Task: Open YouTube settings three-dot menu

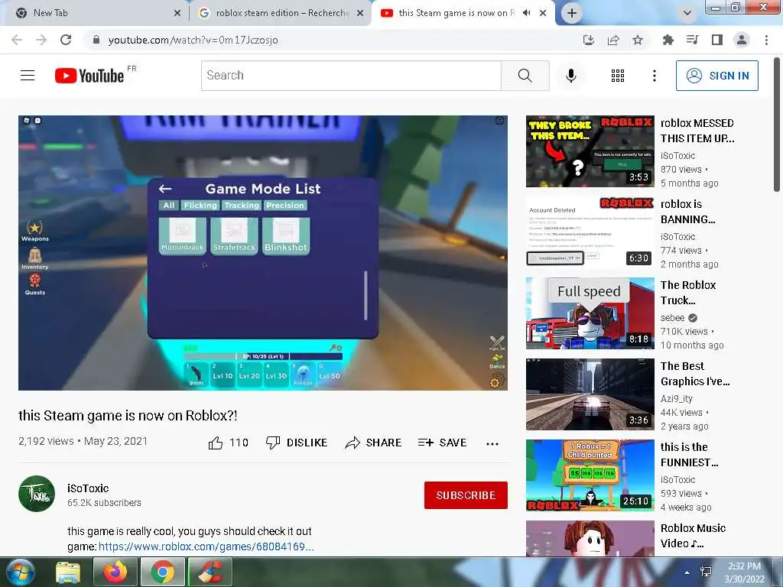Action: [655, 76]
